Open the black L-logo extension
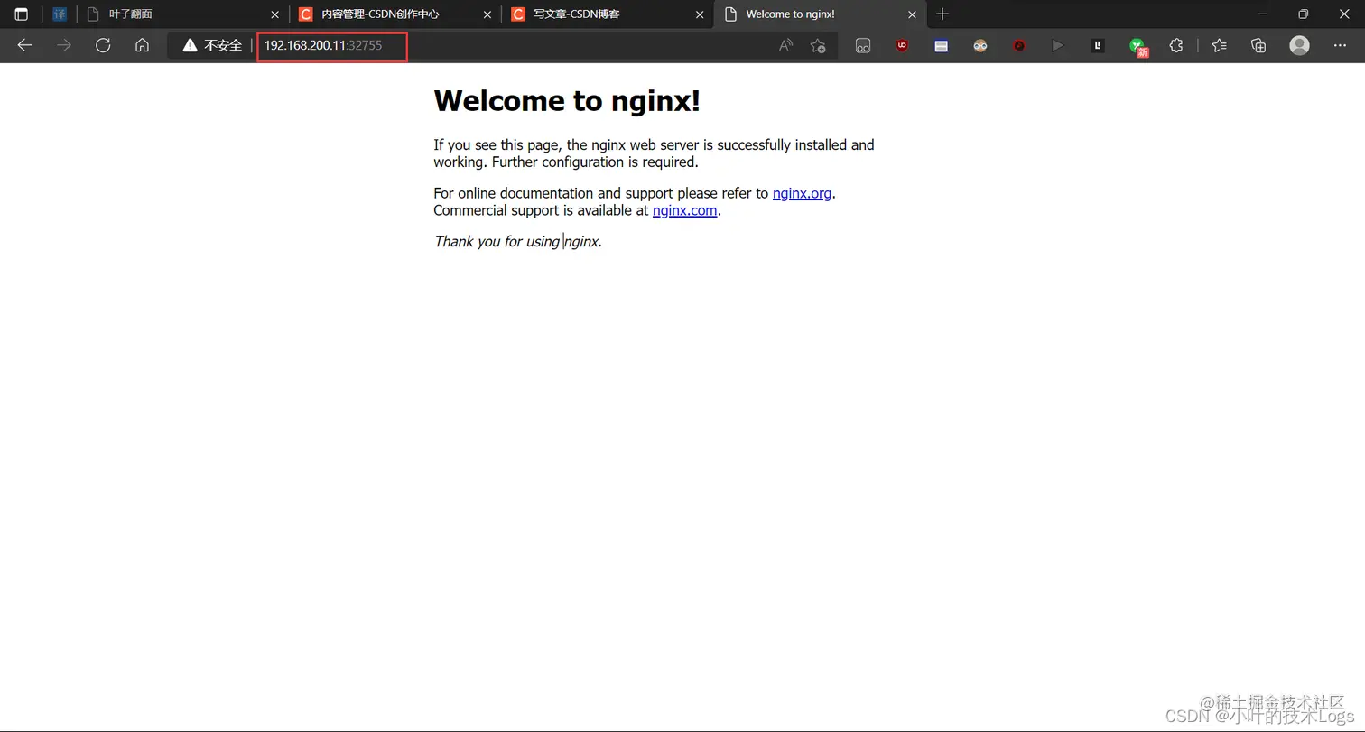Screen dimensions: 1365x732 [x=1098, y=45]
